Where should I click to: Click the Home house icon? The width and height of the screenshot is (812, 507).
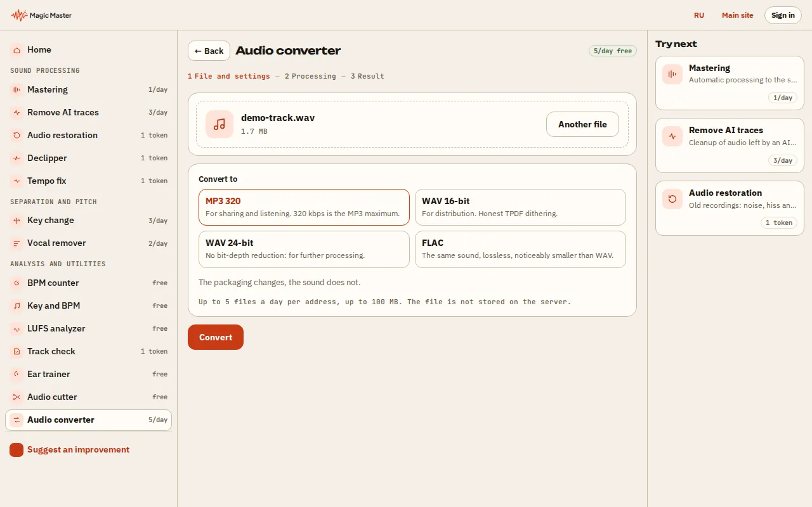pos(16,49)
